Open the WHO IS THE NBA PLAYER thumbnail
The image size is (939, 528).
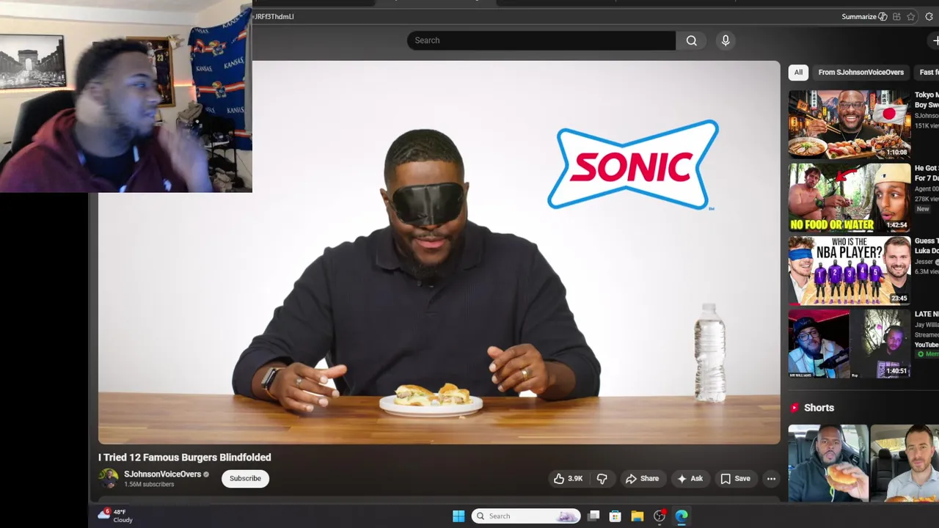point(850,271)
